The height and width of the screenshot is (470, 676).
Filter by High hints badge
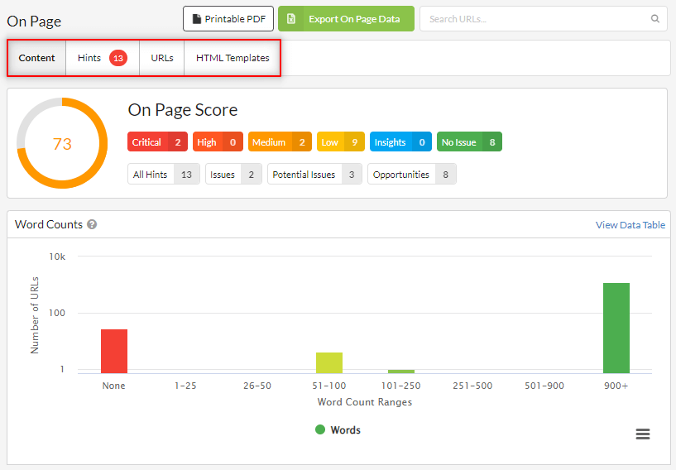pos(218,141)
